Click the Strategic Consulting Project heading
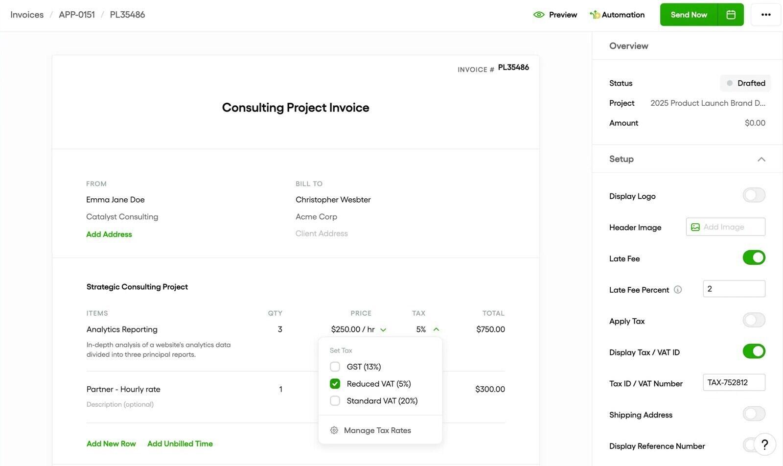The height and width of the screenshot is (466, 783). (x=137, y=287)
